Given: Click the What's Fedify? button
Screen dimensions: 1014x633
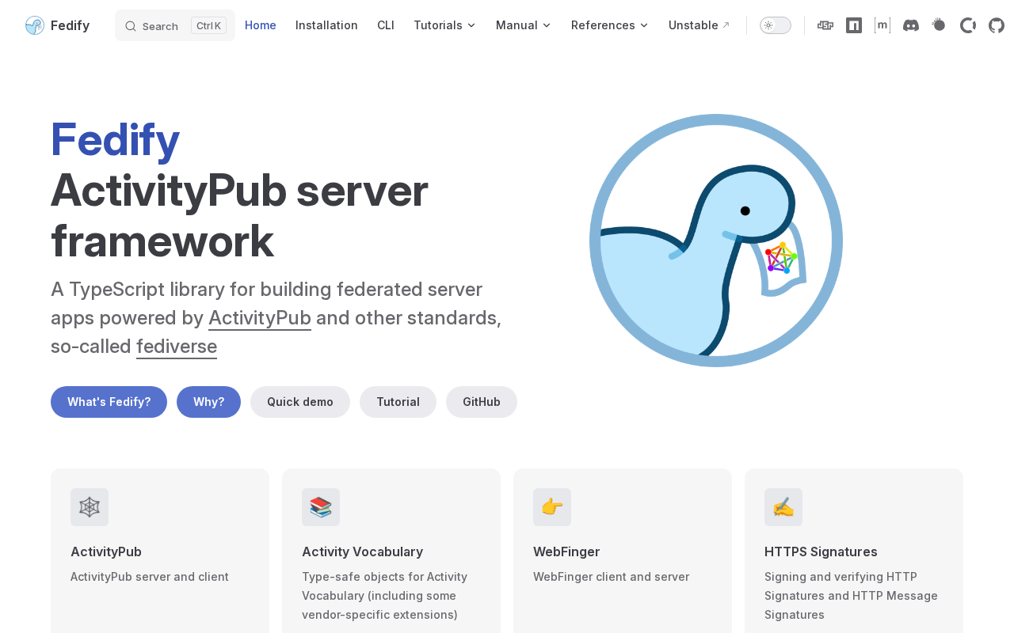Looking at the screenshot, I should point(109,402).
